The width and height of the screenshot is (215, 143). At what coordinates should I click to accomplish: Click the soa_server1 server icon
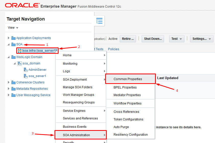click(26, 76)
